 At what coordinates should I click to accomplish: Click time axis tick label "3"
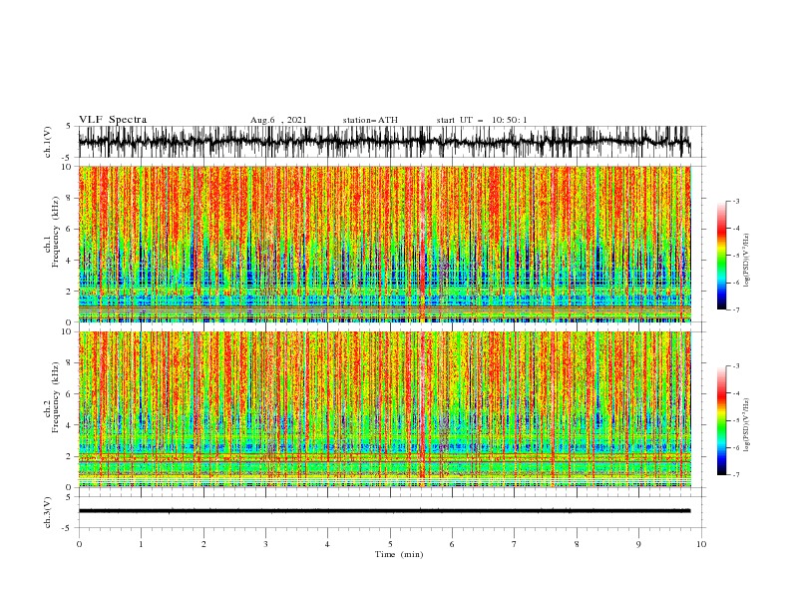(265, 544)
